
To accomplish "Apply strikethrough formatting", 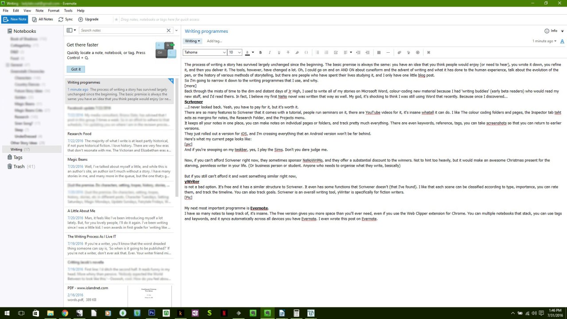I will pos(288,52).
